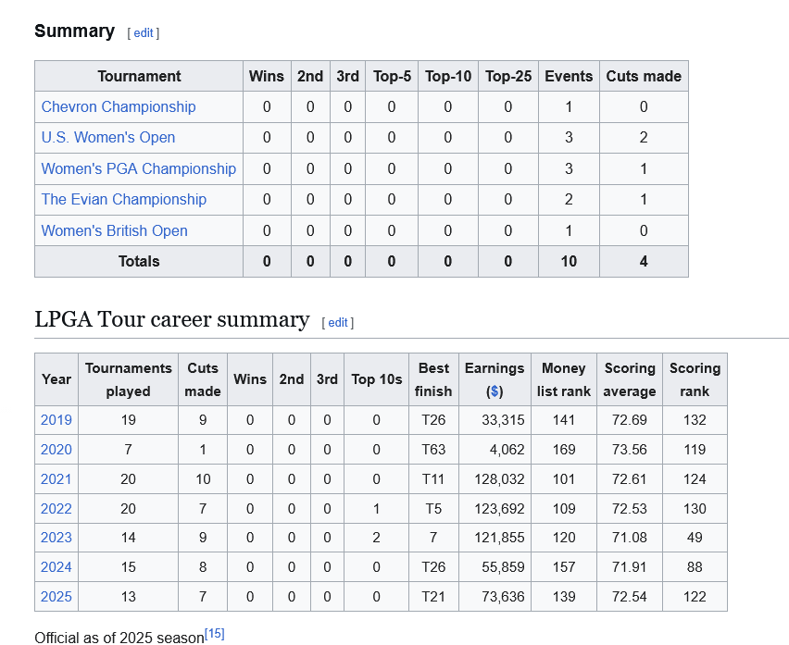This screenshot has height=645, width=789.
Task: Click the total Events value 10
Action: [x=569, y=262]
